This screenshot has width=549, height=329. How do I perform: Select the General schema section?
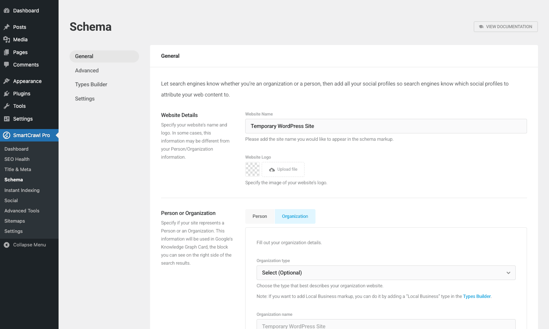[x=104, y=56]
